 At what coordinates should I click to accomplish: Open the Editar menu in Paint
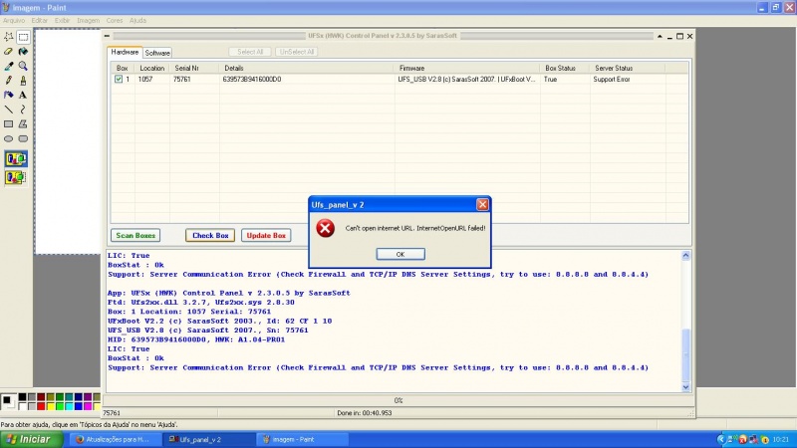tap(39, 20)
